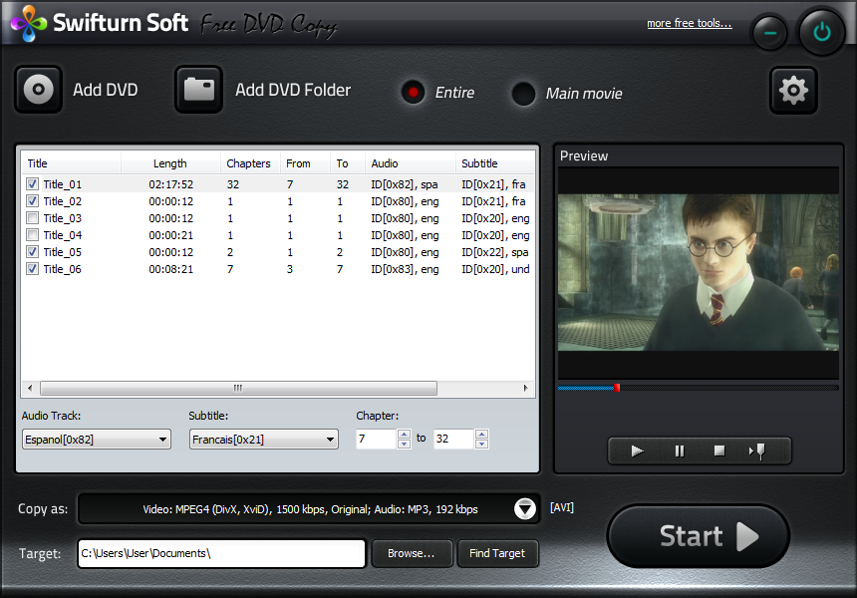Select the Main movie copy mode
The width and height of the screenshot is (857, 598).
tap(523, 94)
